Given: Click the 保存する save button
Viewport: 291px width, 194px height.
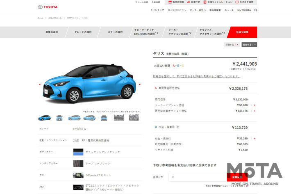Looking at the screenshot, I should 249,45.
